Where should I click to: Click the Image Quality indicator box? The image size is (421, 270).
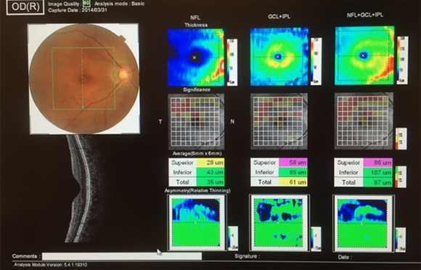(x=86, y=4)
